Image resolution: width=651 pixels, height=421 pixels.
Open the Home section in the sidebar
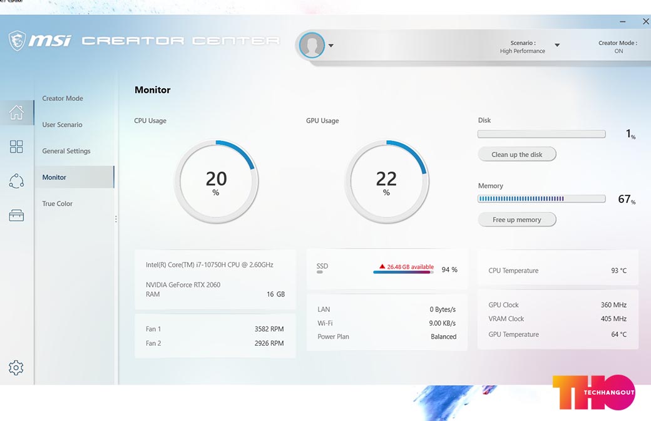coord(17,112)
